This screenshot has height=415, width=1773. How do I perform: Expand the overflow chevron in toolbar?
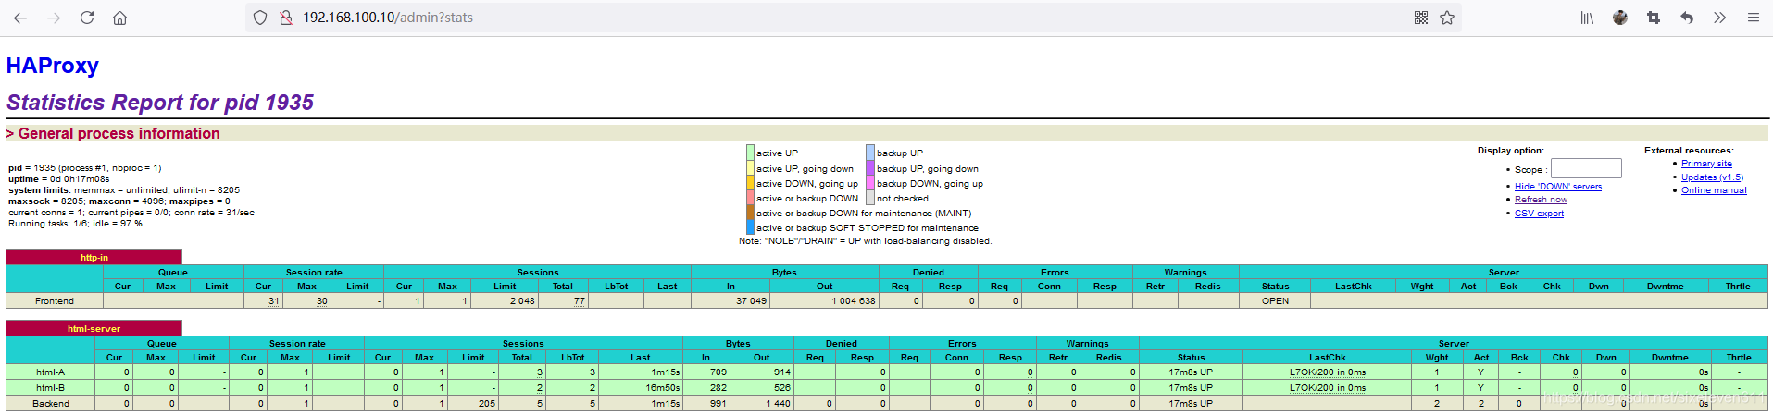[x=1719, y=18]
